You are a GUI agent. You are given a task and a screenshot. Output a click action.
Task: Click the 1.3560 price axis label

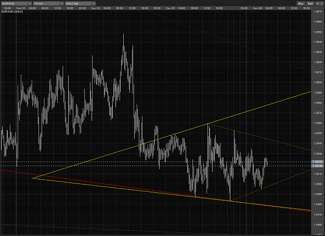[318, 123]
